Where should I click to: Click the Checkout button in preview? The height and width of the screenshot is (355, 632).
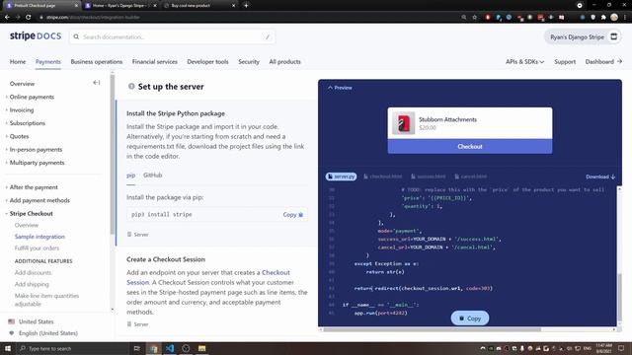click(470, 147)
